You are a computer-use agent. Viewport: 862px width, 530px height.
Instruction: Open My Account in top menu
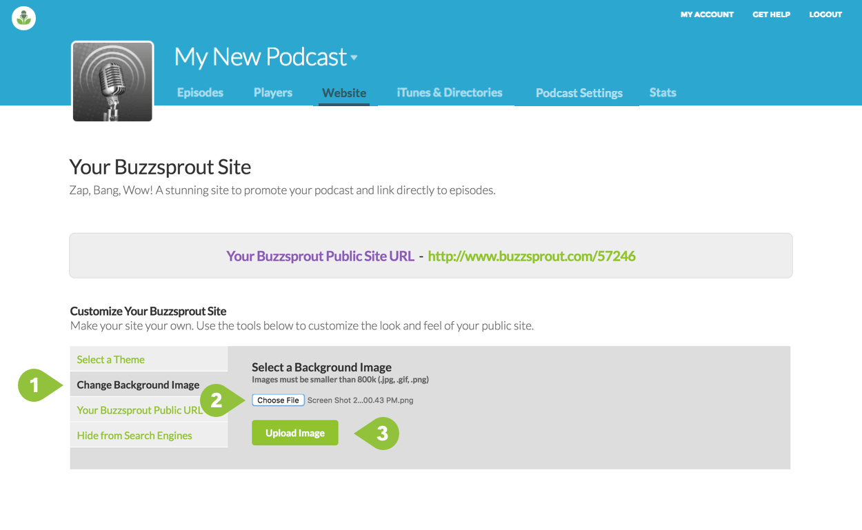click(707, 14)
